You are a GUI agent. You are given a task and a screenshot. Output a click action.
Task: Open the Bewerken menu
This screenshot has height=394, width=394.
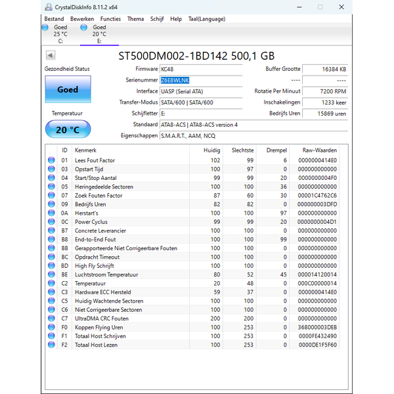(82, 19)
